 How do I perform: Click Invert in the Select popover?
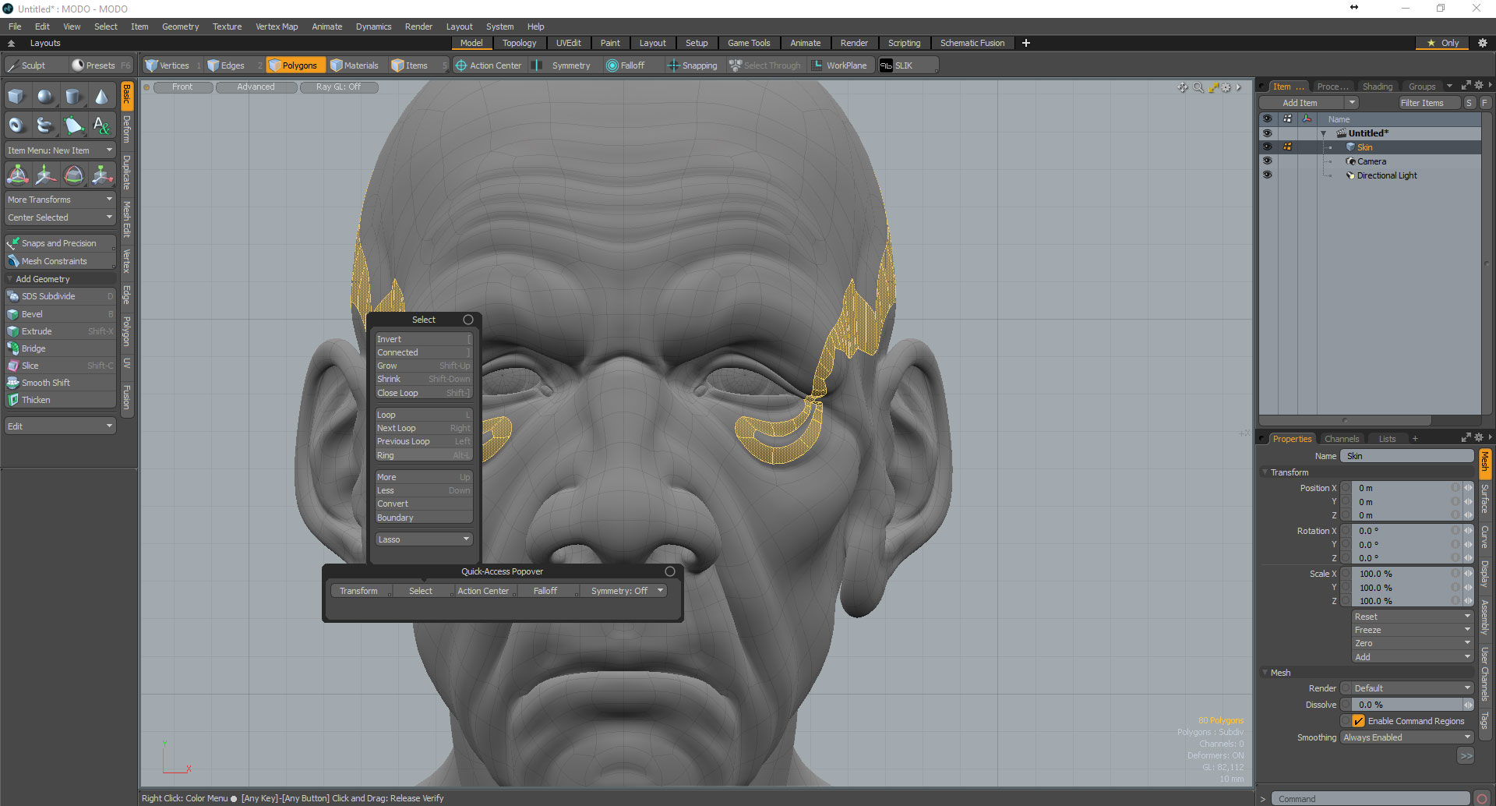[424, 339]
